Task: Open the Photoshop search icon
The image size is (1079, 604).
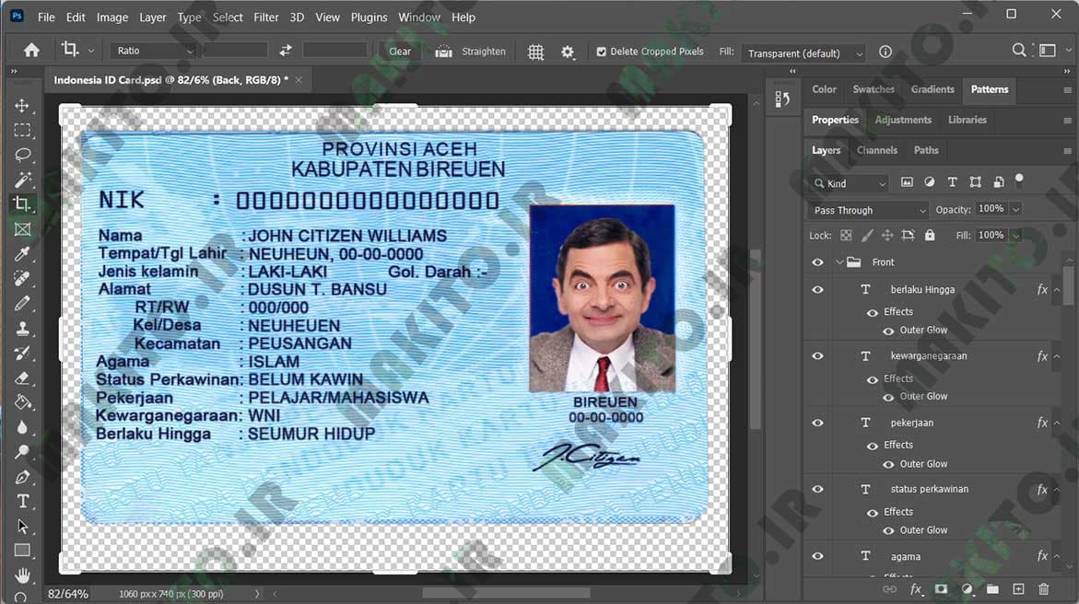Action: (1018, 50)
